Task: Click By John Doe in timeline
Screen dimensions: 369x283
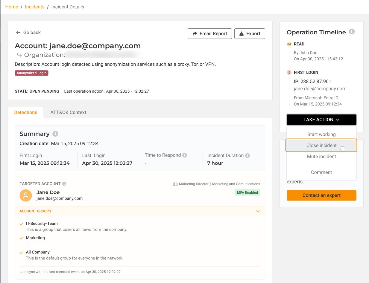Action: (306, 53)
